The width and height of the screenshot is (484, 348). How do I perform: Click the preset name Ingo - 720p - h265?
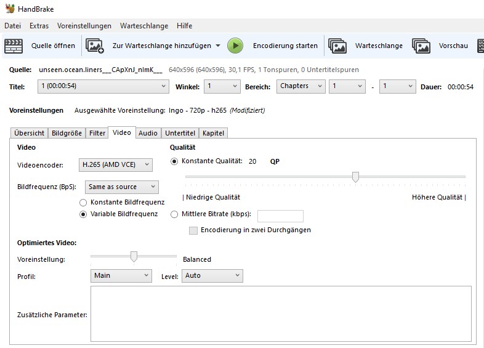[198, 110]
